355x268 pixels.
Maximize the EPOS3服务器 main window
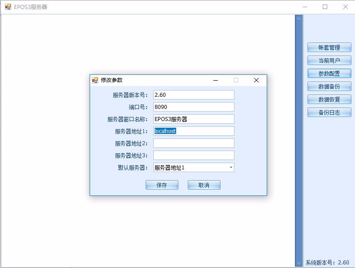click(x=325, y=7)
